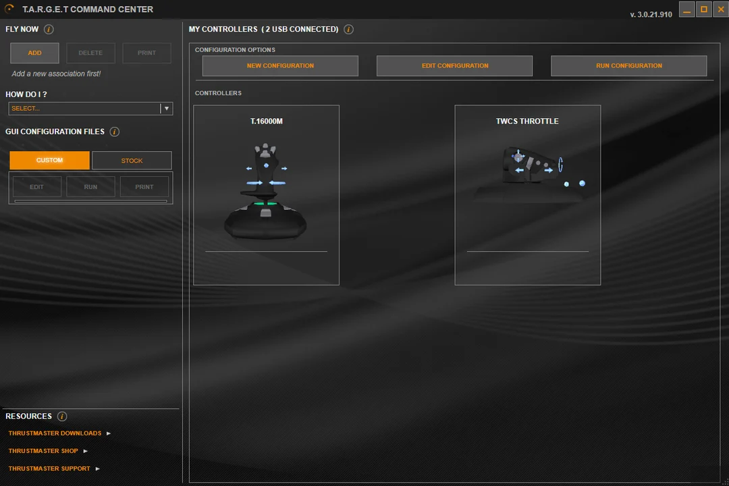Switch to the Custom configuration files tab
Viewport: 729px width, 486px height.
point(49,161)
